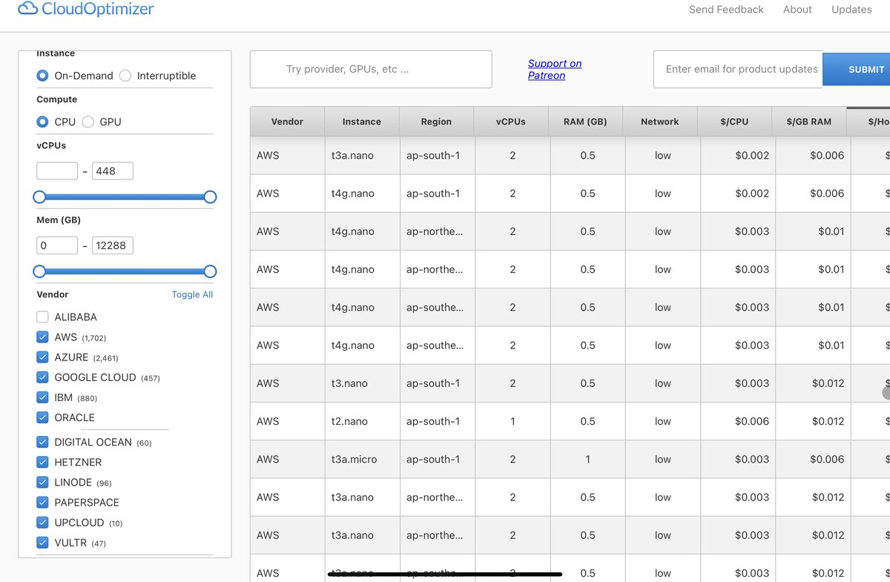Uncheck the GOOGLE CLOUD checkbox
This screenshot has width=890, height=582.
[42, 377]
